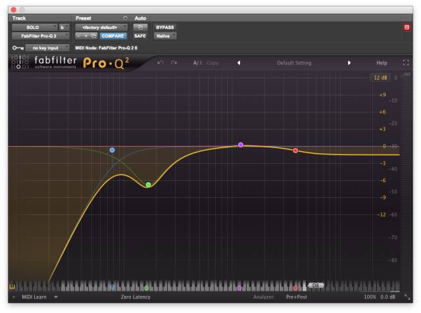Click the 0.0 dB output gain value
Image resolution: width=421 pixels, height=313 pixels.
coord(387,297)
